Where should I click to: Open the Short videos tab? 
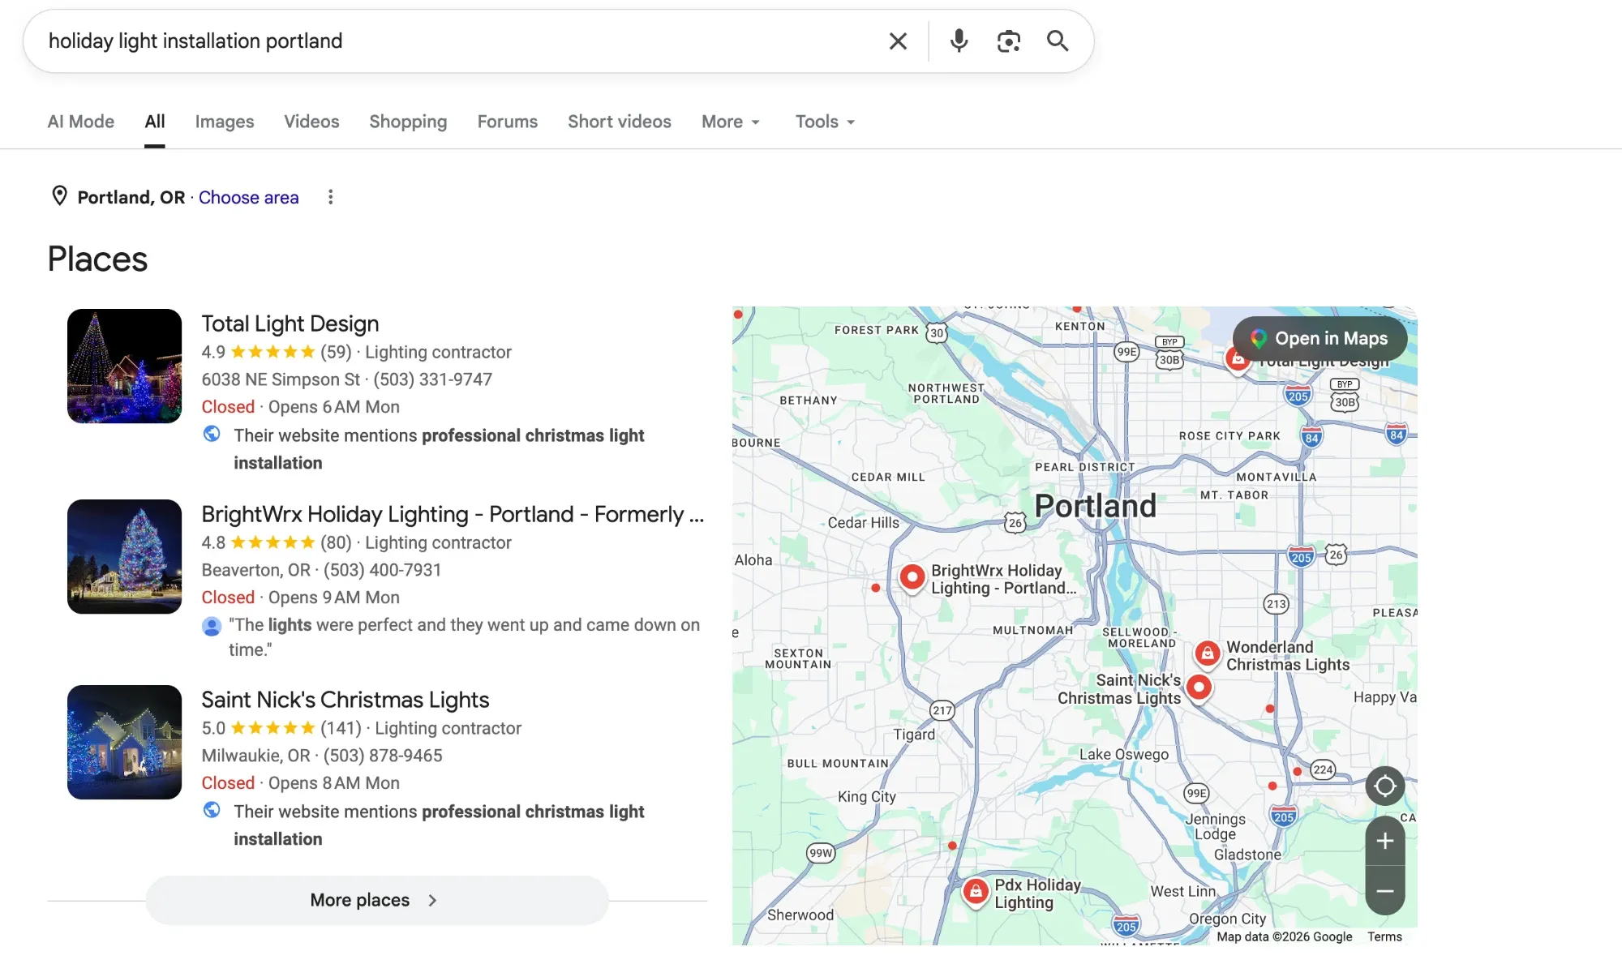point(619,122)
